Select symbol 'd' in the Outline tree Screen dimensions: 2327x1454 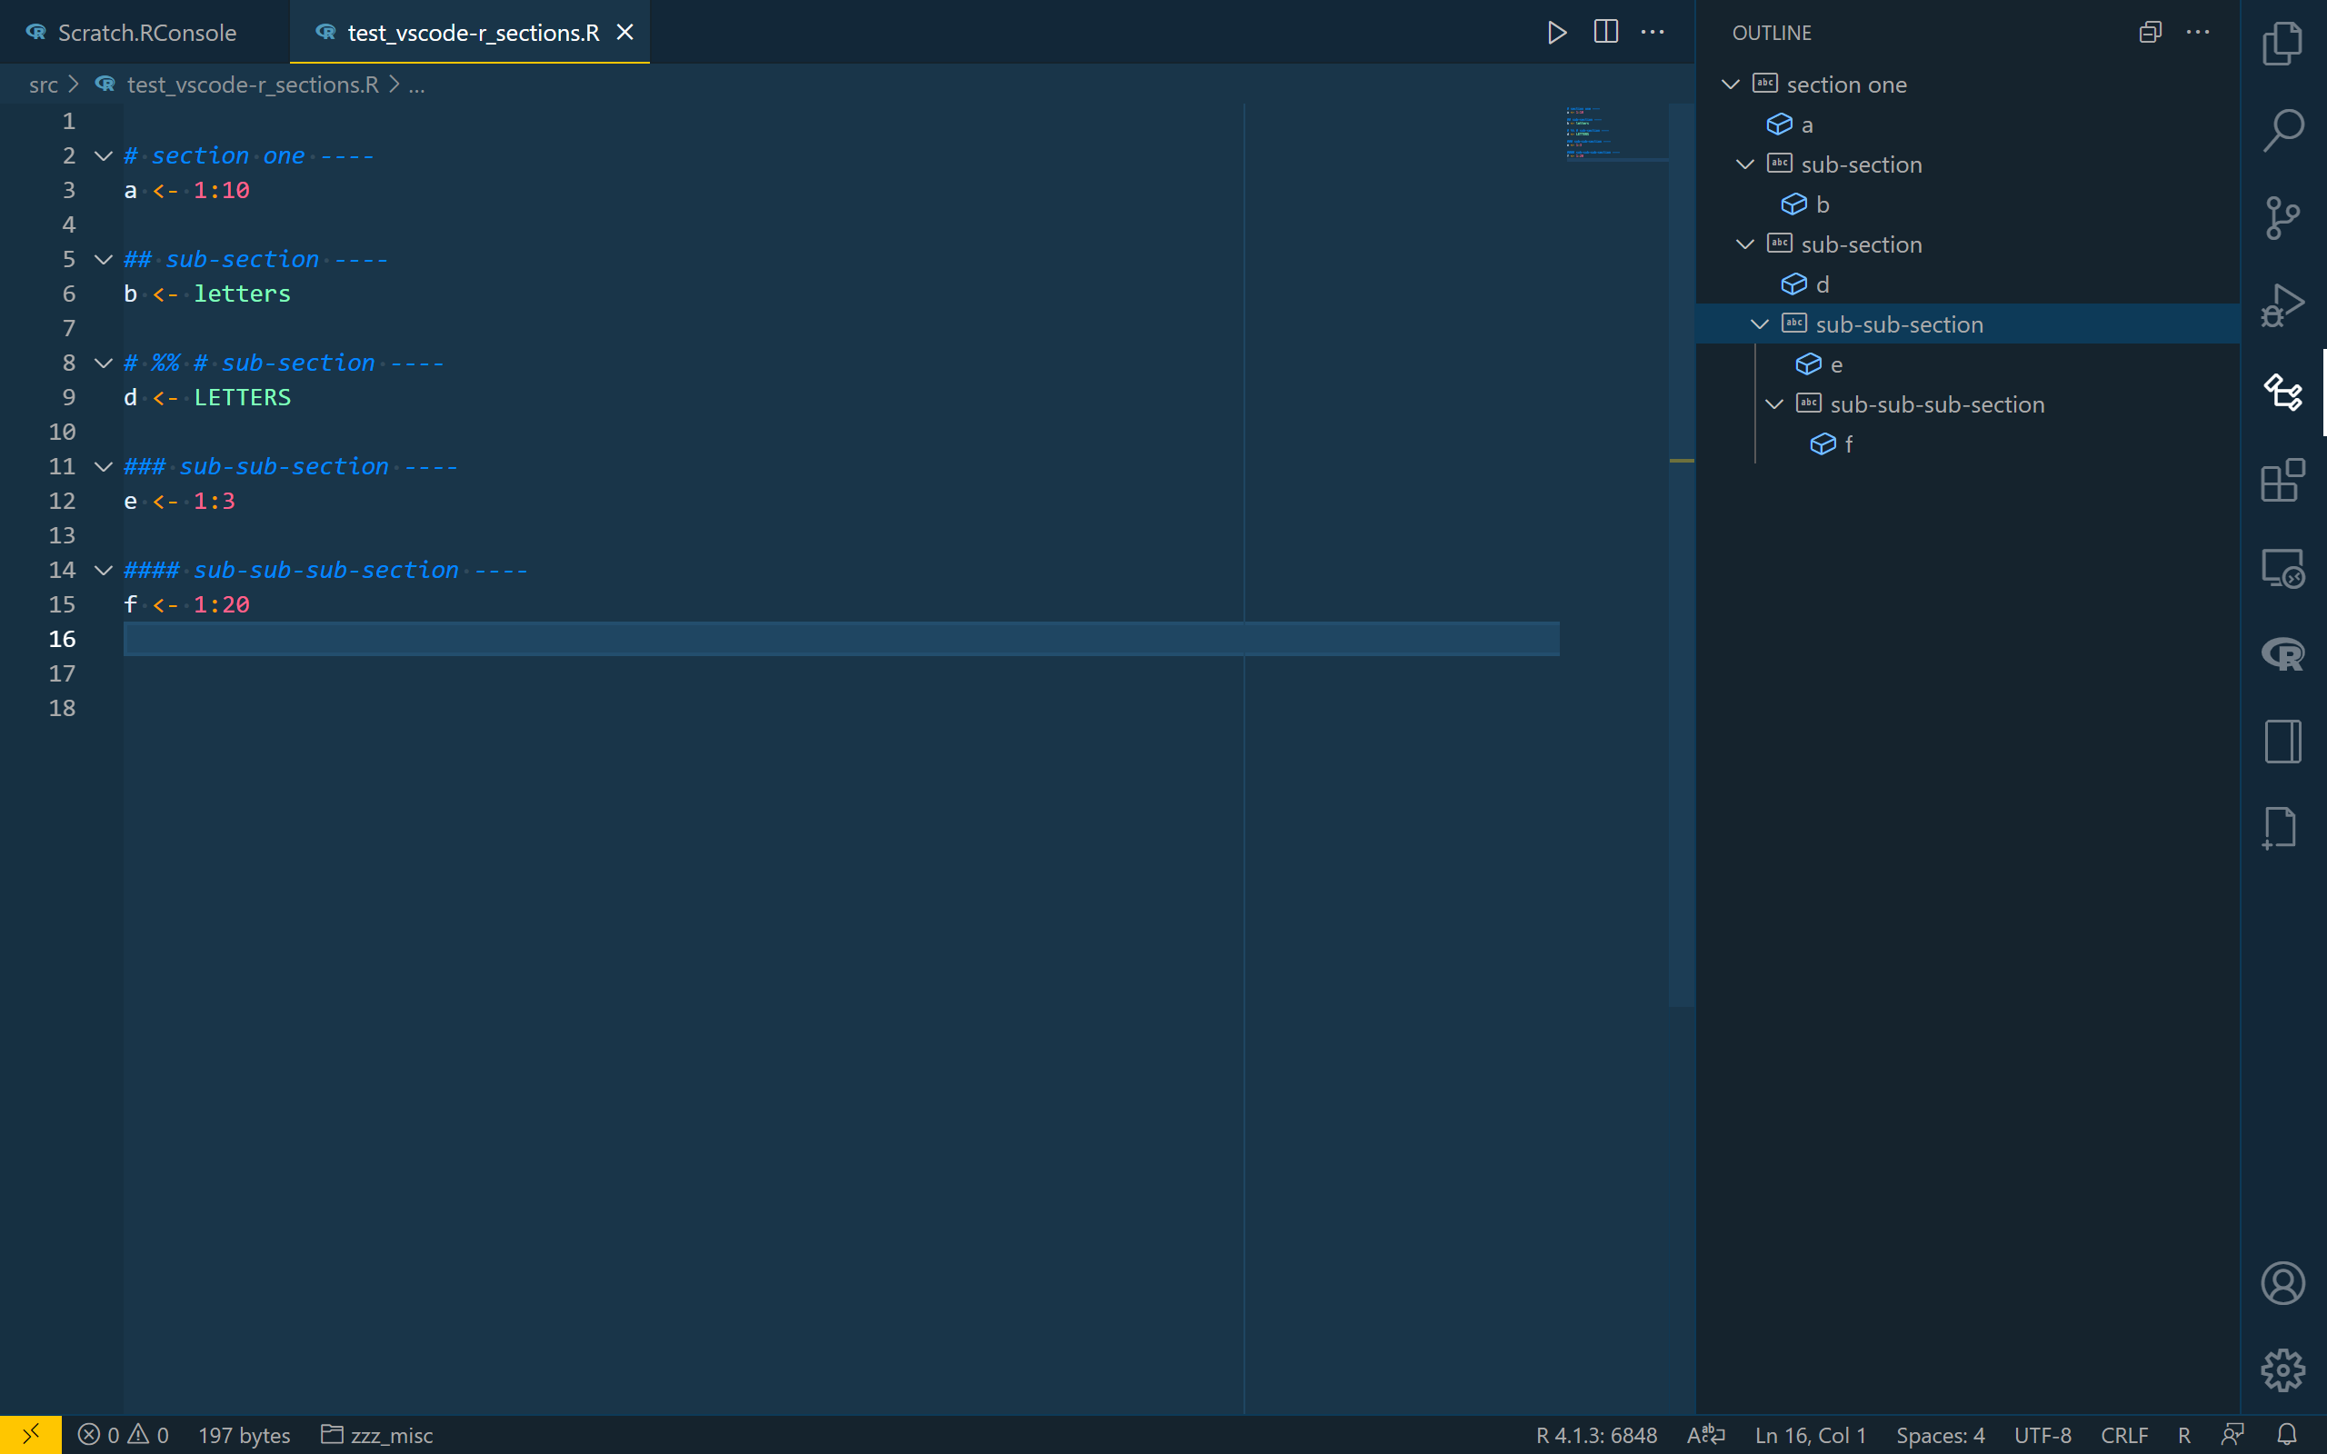tap(1822, 284)
